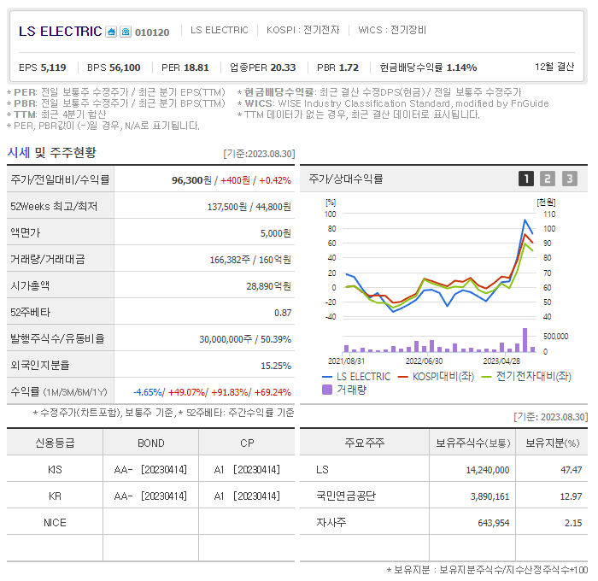This screenshot has width=598, height=581.
Task: Select current price 96,300원
Action: point(191,180)
